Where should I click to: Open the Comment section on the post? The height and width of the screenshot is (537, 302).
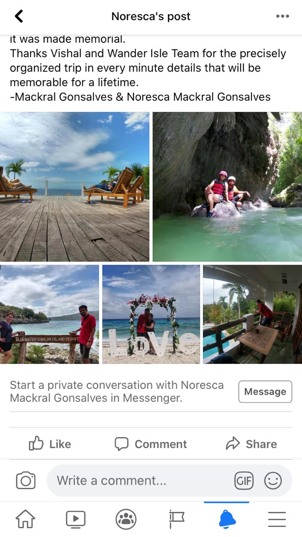tap(151, 444)
